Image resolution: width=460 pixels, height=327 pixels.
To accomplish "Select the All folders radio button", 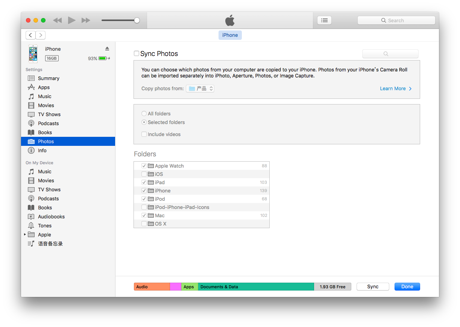I will click(x=144, y=114).
